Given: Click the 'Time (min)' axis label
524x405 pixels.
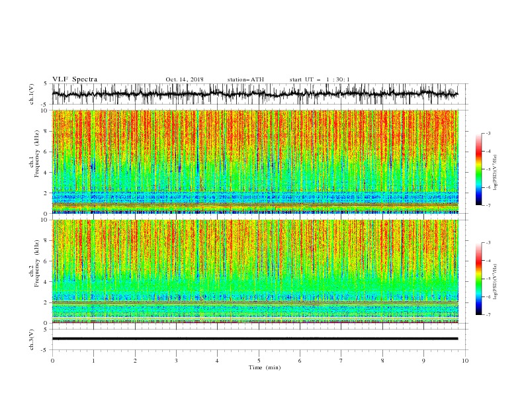Looking at the screenshot, I should (265, 367).
